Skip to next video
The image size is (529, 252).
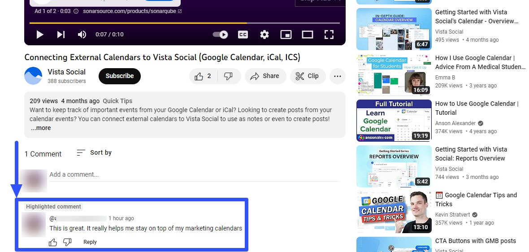(x=61, y=35)
